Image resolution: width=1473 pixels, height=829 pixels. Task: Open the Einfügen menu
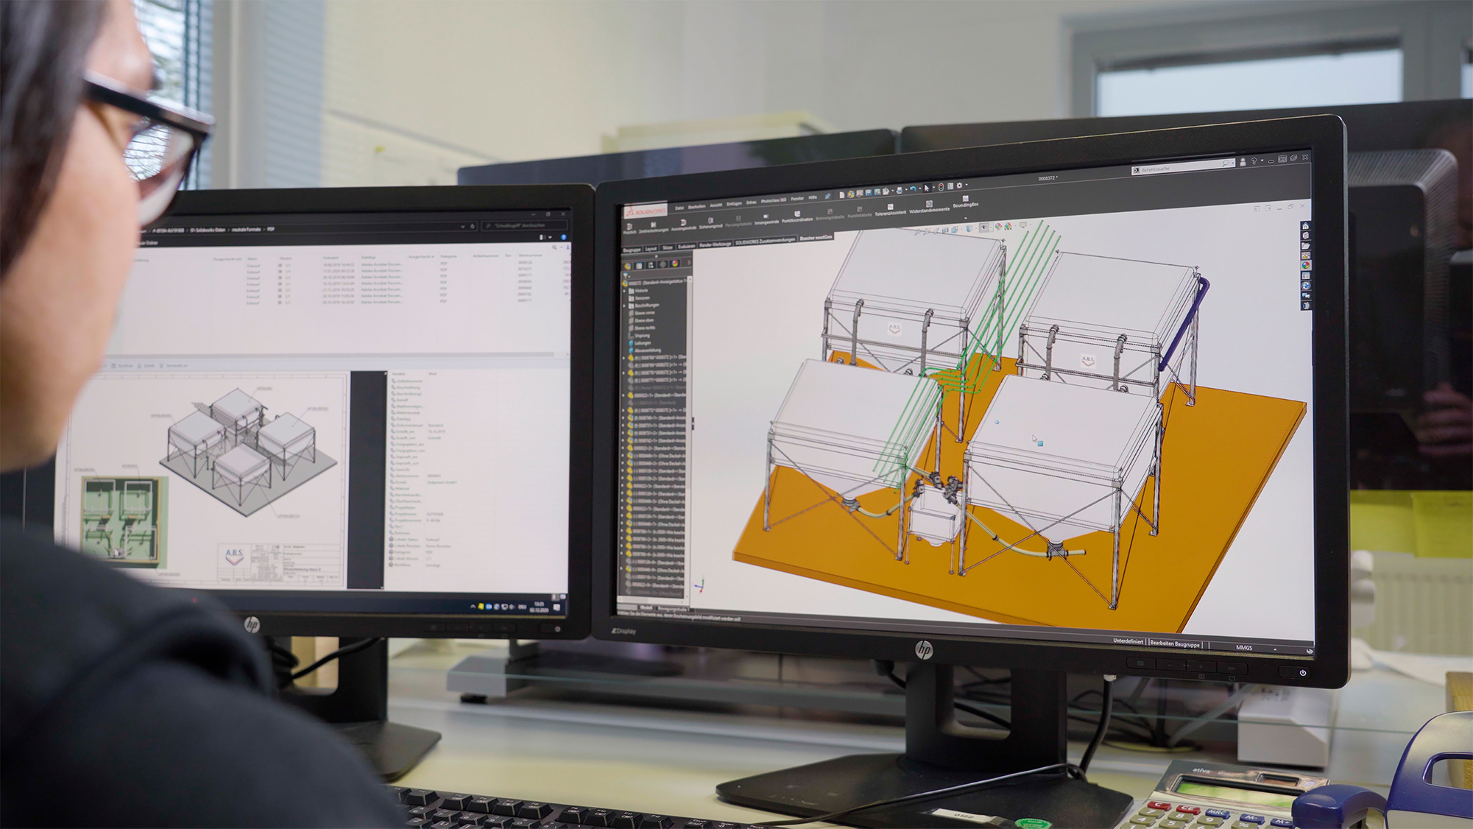pyautogui.click(x=734, y=204)
